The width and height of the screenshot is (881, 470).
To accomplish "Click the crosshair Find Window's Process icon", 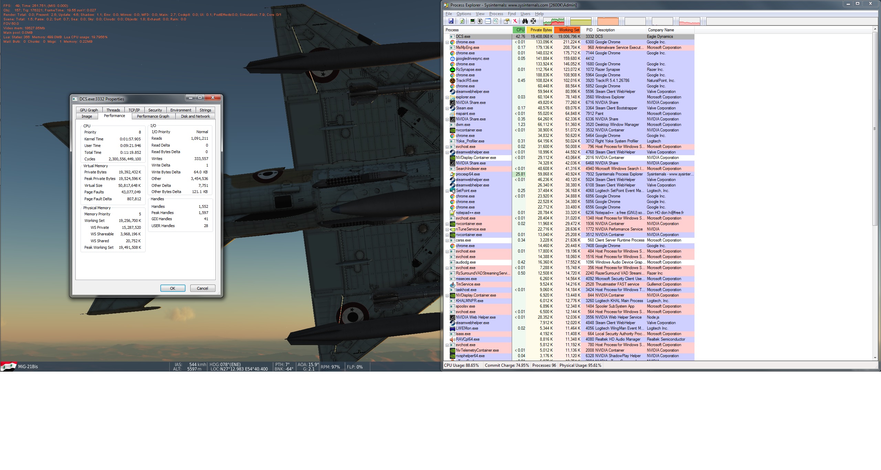I will point(533,21).
